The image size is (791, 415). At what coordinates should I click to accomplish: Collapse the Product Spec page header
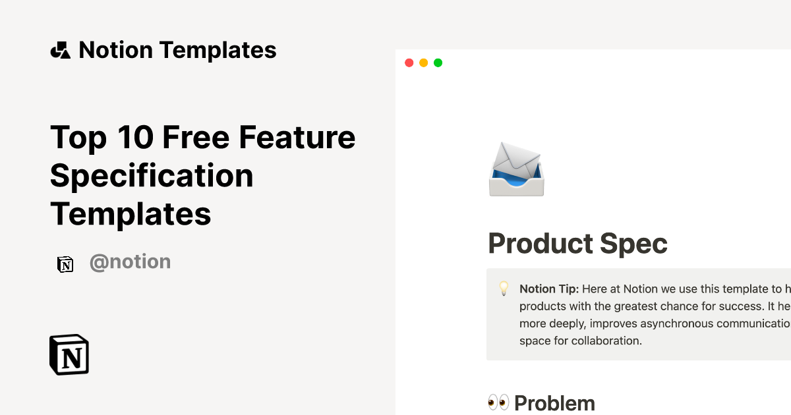click(577, 244)
